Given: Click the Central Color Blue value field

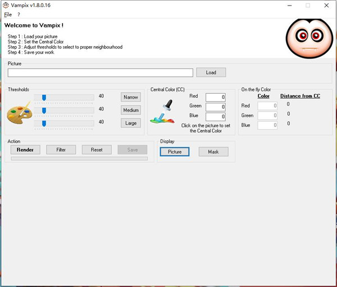Looking at the screenshot, I should click(x=215, y=117).
